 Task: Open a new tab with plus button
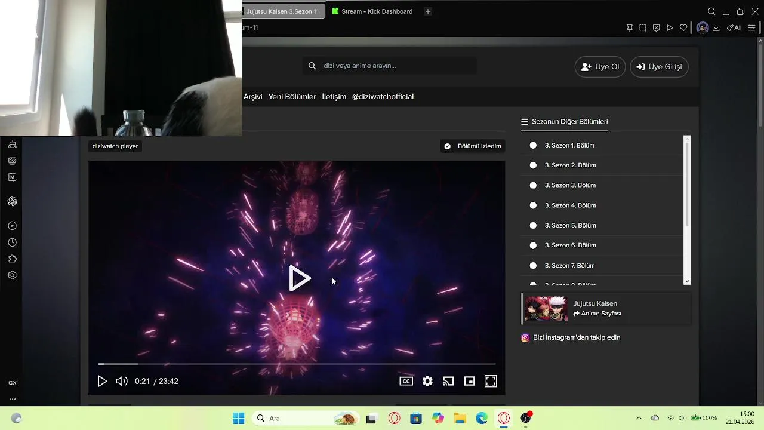427,11
